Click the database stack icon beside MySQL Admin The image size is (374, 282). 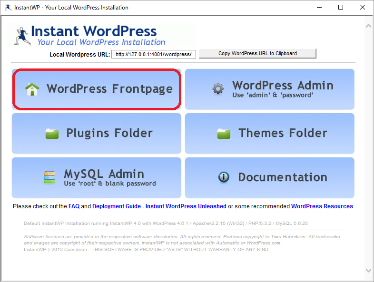pyautogui.click(x=49, y=177)
